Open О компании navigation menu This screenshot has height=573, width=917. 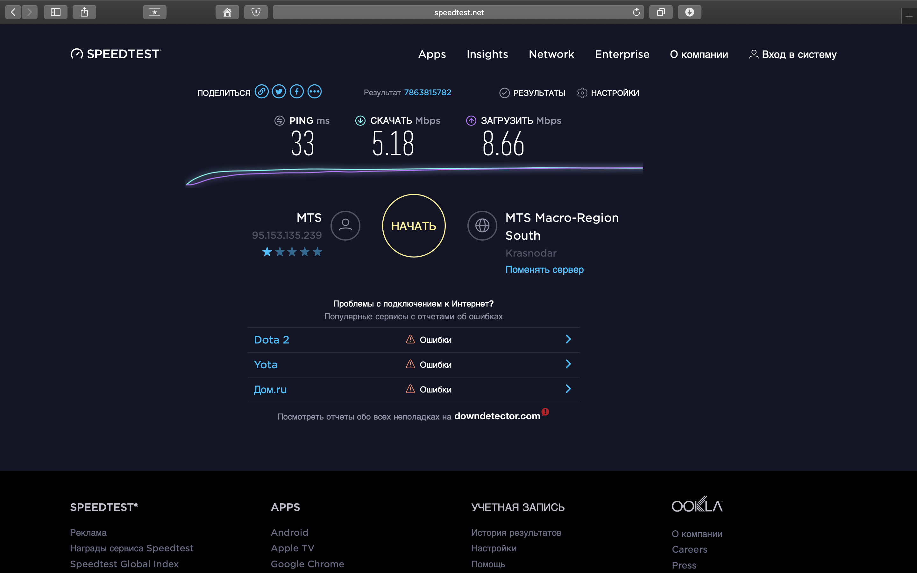pyautogui.click(x=699, y=54)
